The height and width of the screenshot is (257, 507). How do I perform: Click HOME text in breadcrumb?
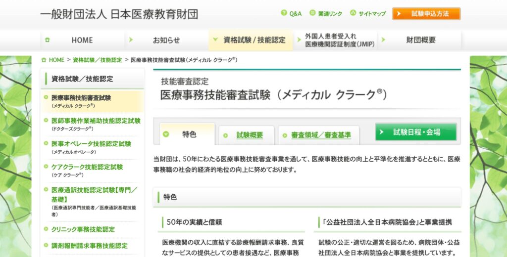pyautogui.click(x=56, y=60)
